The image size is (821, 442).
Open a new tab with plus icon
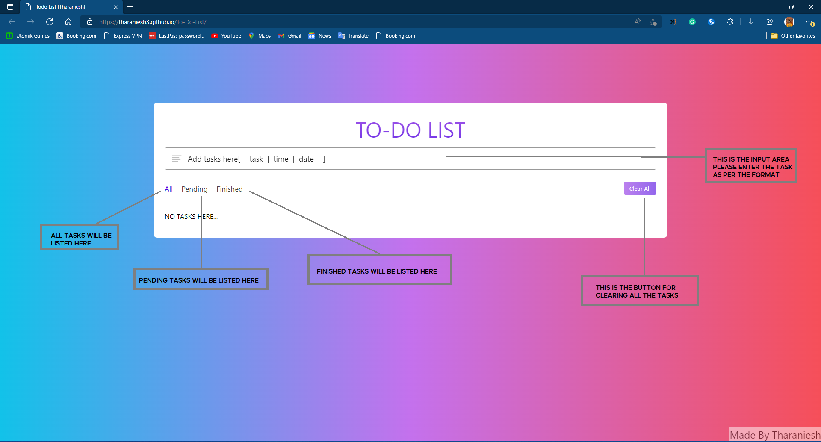click(130, 7)
